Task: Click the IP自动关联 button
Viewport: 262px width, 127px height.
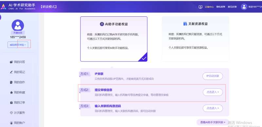Action: 213,76
